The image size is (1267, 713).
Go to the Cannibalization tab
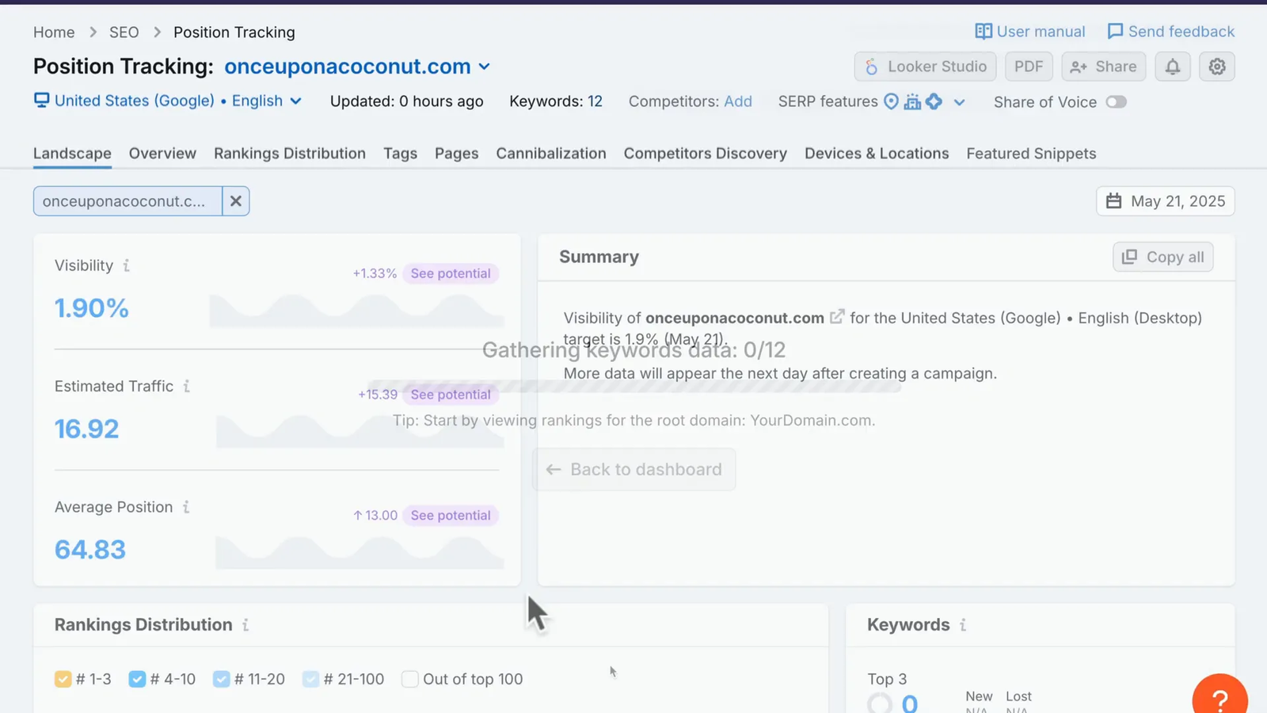tap(551, 154)
